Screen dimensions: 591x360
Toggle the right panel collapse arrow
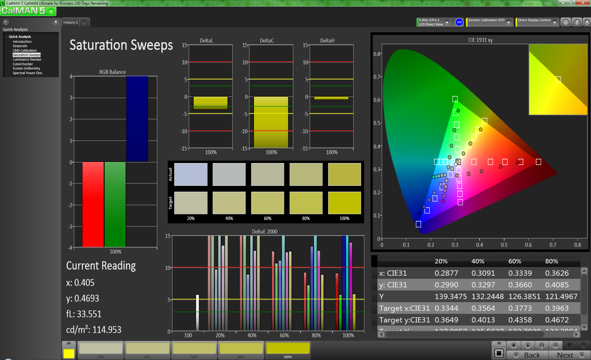pos(587,22)
